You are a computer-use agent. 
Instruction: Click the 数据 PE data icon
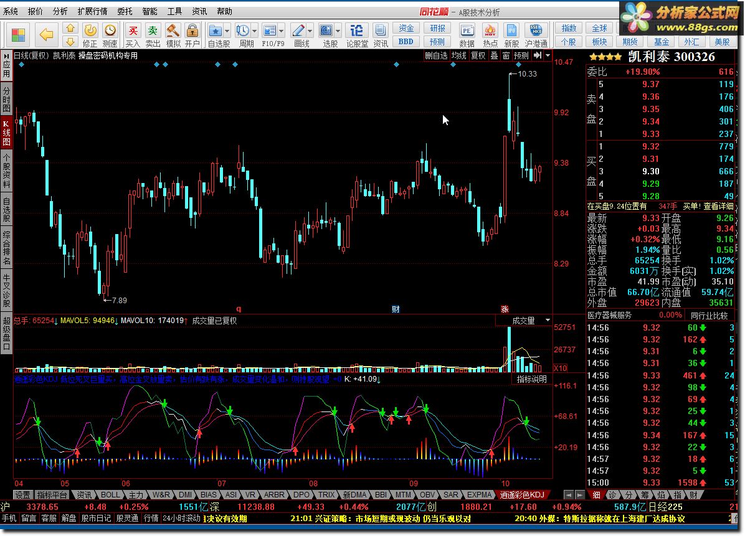click(x=467, y=31)
